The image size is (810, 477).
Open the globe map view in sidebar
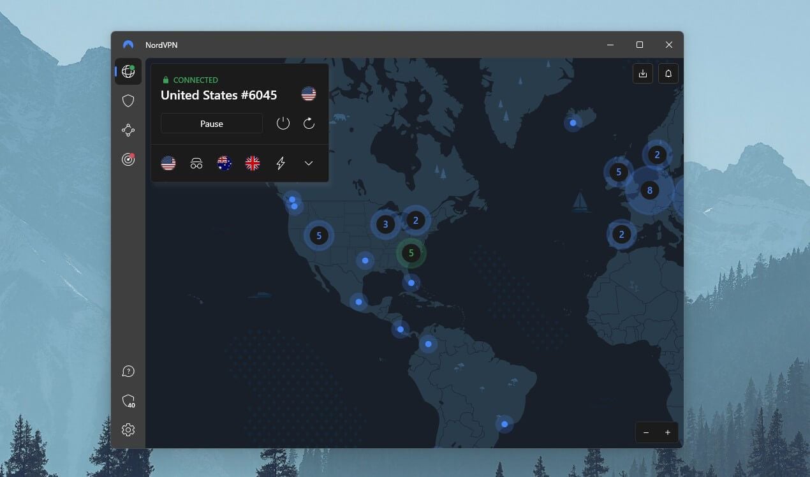[128, 71]
